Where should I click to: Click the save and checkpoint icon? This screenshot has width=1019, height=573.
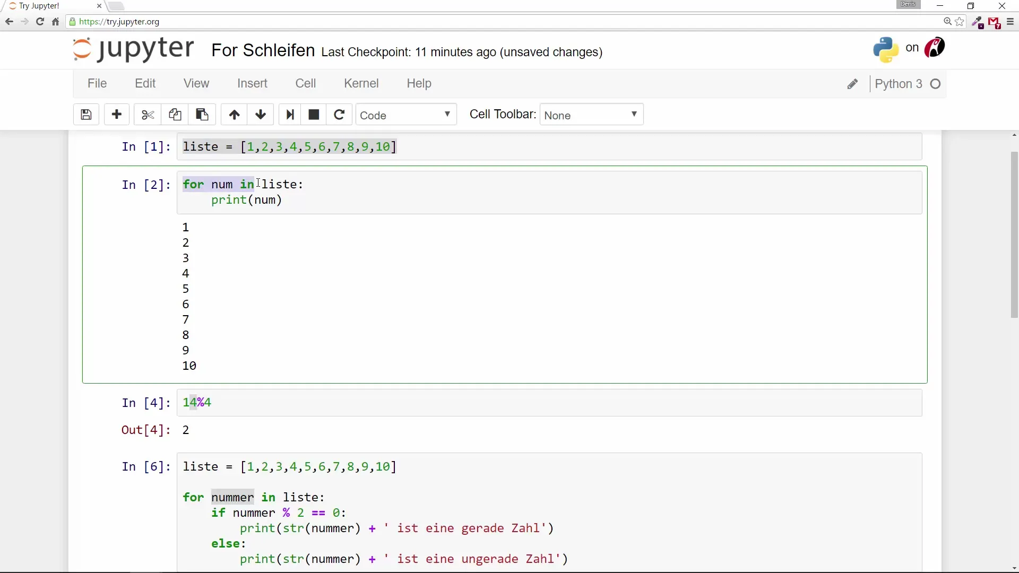point(86,115)
